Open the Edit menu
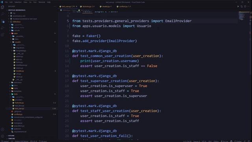Image resolution: width=252 pixels, height=142 pixels. pyautogui.click(x=11, y=2)
